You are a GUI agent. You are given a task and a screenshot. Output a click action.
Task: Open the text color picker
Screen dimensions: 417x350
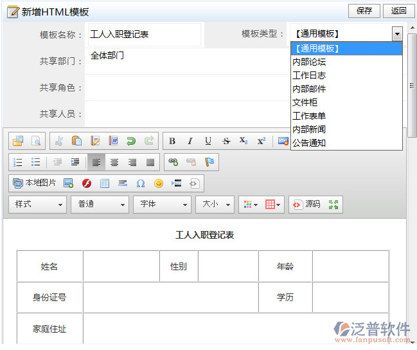[x=249, y=205]
